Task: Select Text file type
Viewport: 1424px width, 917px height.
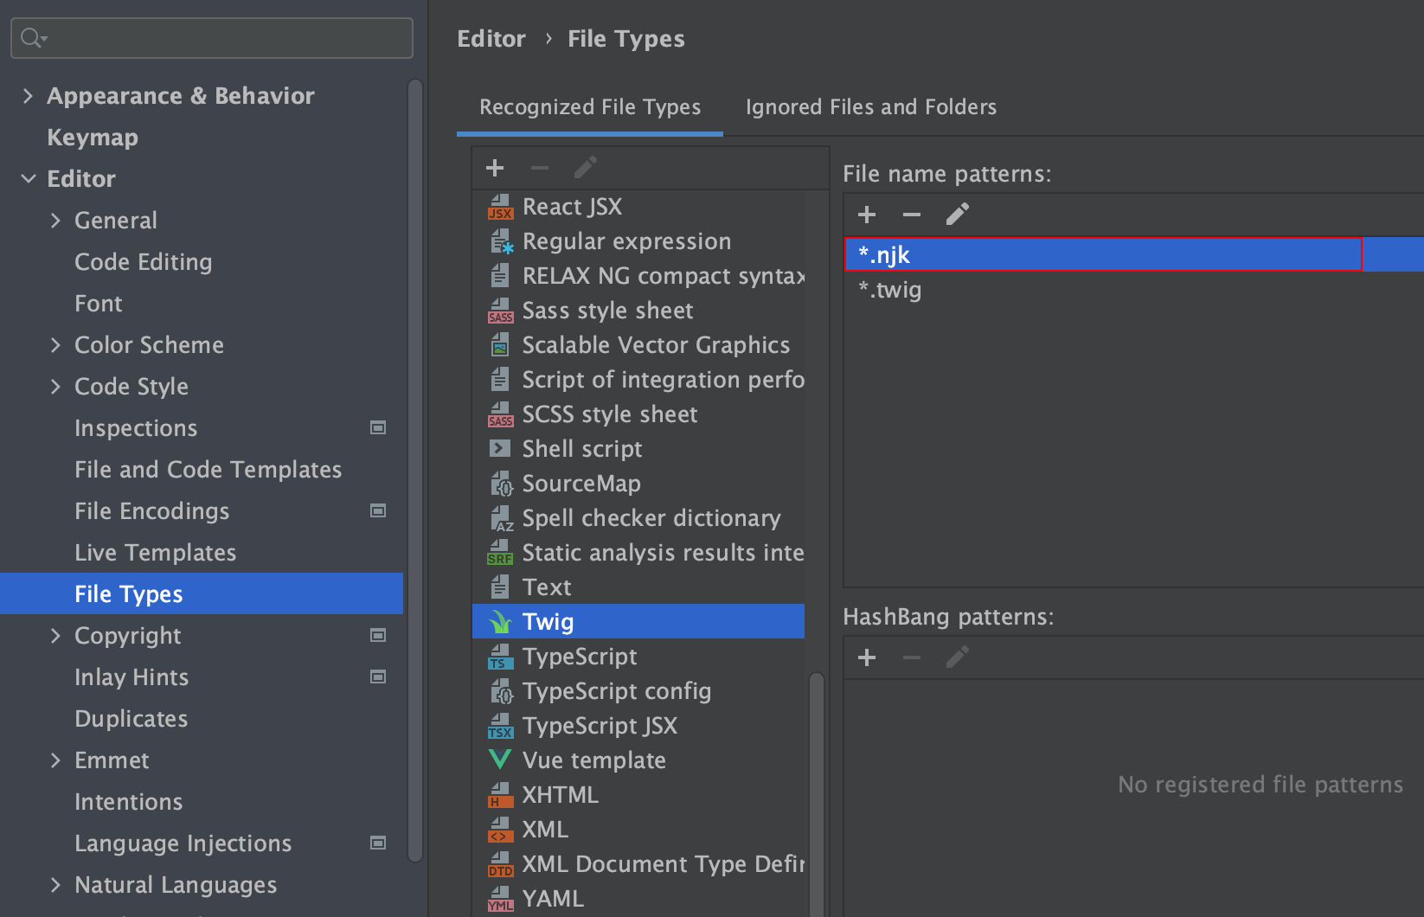Action: click(x=638, y=587)
